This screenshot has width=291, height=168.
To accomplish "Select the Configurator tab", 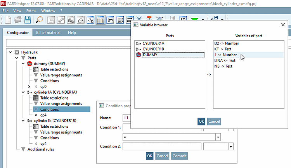I will (18, 33).
